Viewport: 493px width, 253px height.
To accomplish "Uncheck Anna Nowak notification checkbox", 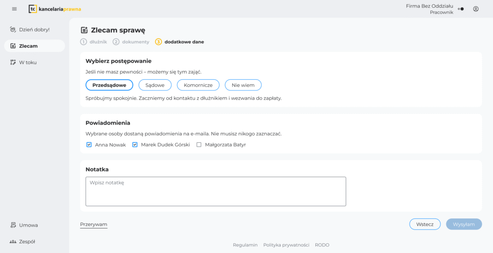I will [89, 144].
